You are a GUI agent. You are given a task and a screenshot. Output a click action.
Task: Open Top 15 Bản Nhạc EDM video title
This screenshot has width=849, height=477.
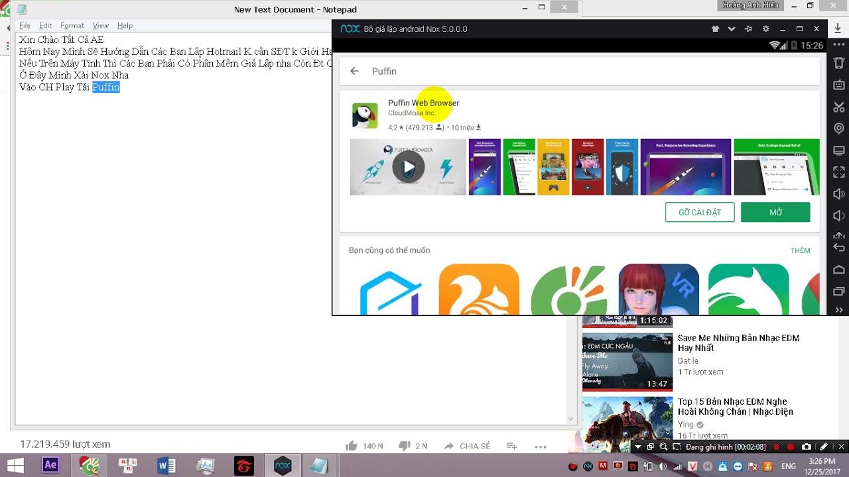tap(735, 406)
